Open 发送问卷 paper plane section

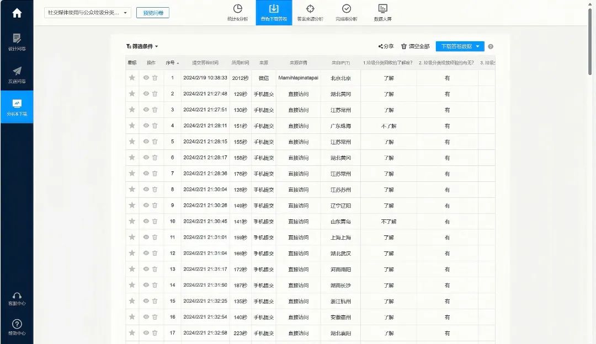click(17, 74)
